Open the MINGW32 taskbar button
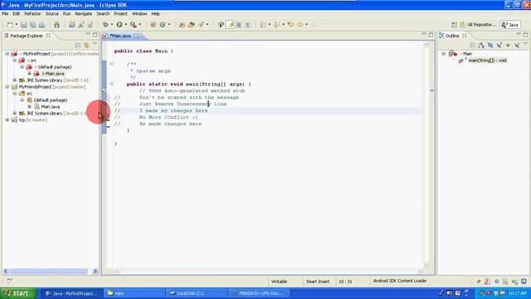 (259, 293)
